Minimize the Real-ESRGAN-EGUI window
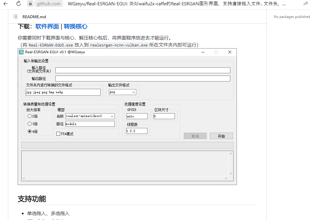This screenshot has height=220, width=310. pyautogui.click(x=203, y=52)
